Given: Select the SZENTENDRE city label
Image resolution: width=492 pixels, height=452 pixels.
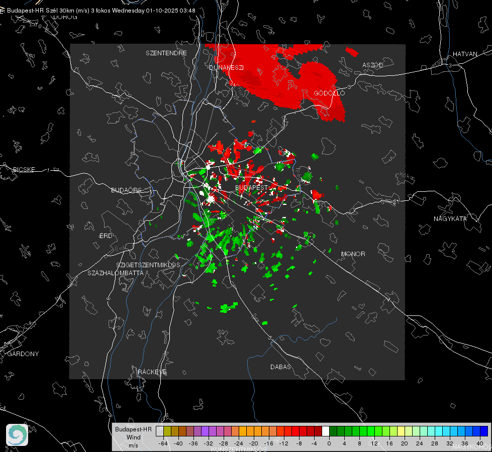Looking at the screenshot, I should (x=166, y=53).
